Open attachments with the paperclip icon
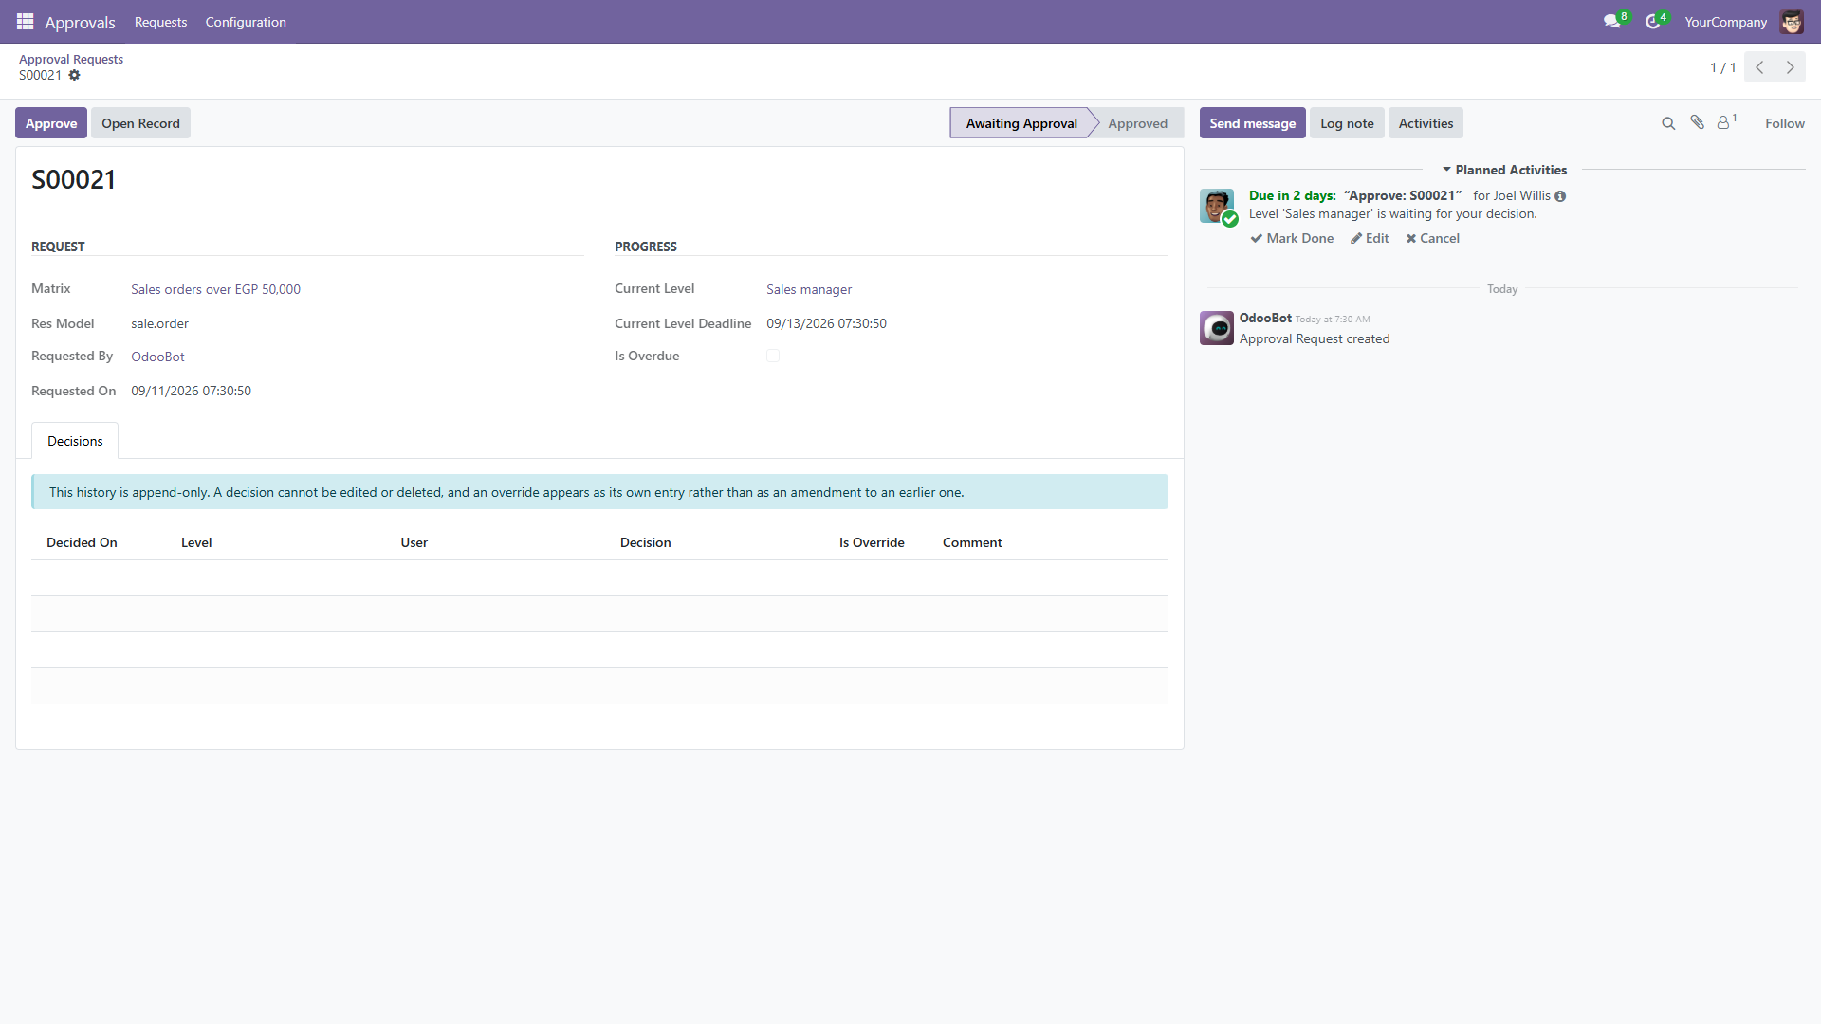The height and width of the screenshot is (1024, 1821). (1698, 122)
